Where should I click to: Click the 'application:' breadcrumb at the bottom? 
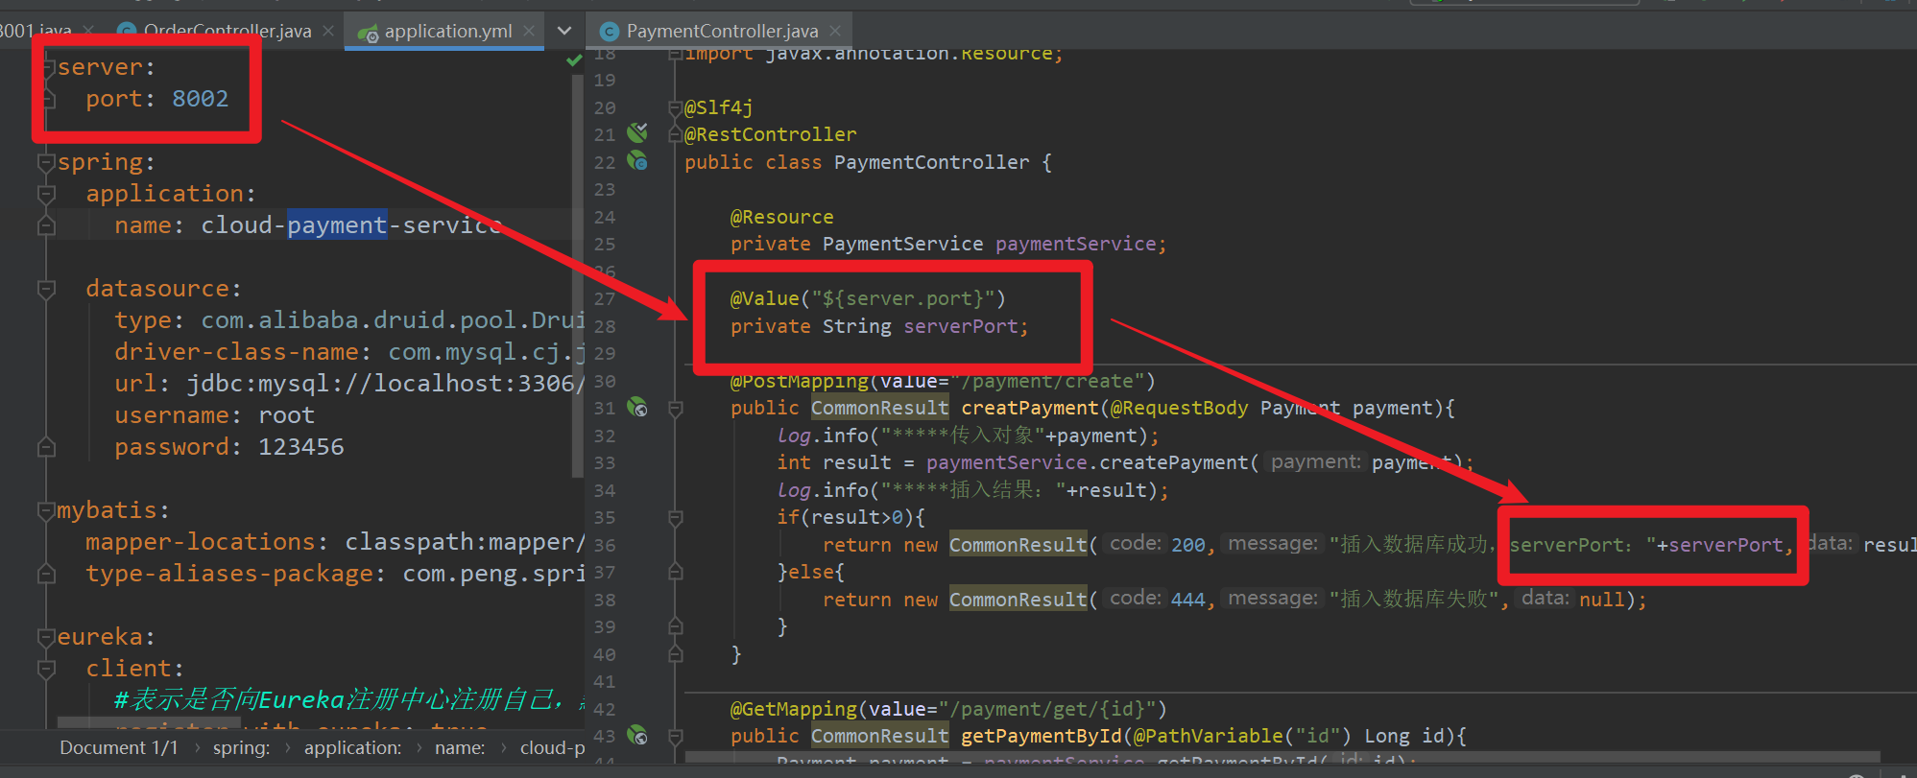pyautogui.click(x=353, y=747)
